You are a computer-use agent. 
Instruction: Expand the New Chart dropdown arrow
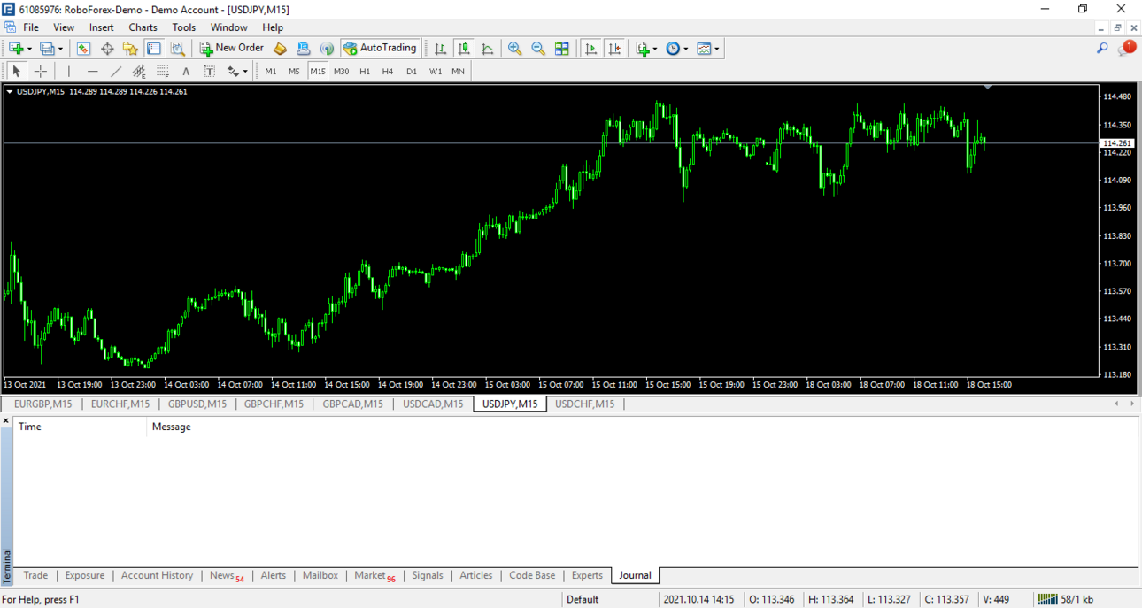tap(29, 49)
